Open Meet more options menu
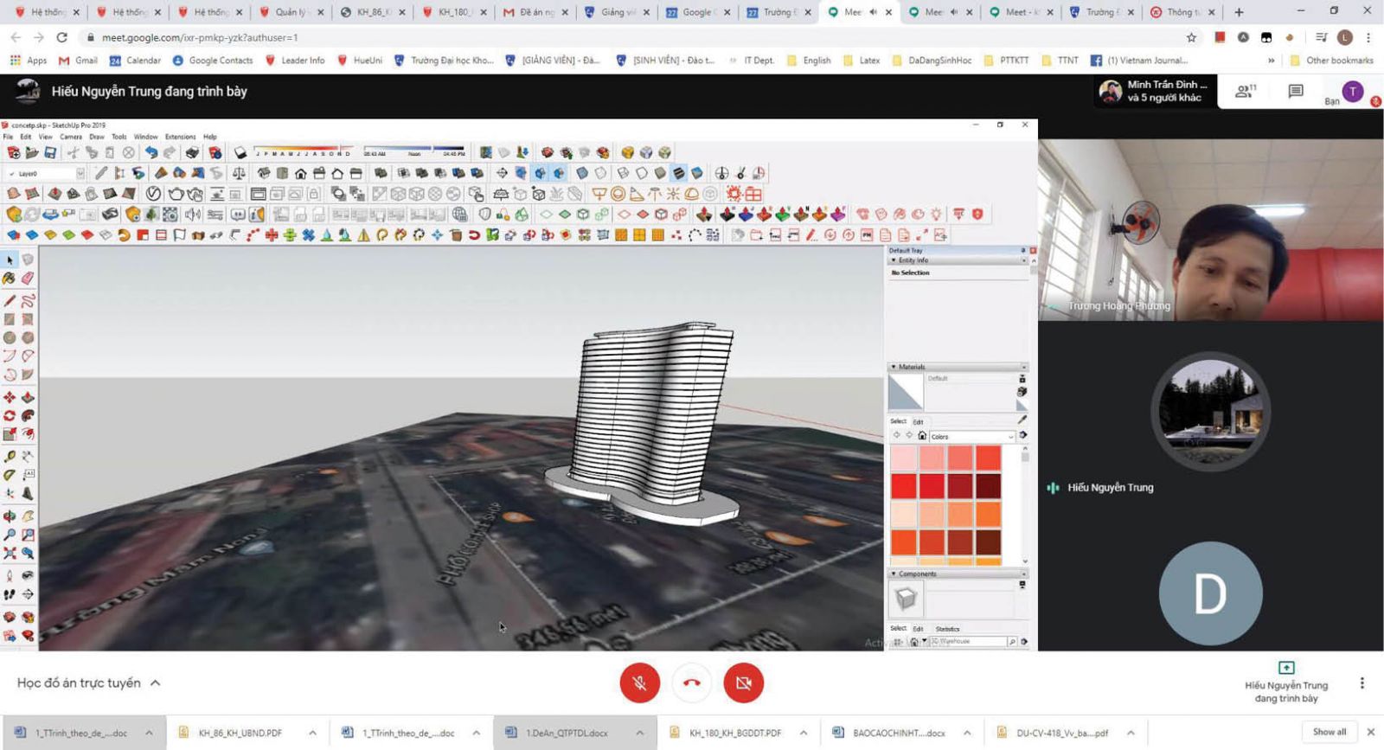 pyautogui.click(x=1362, y=683)
